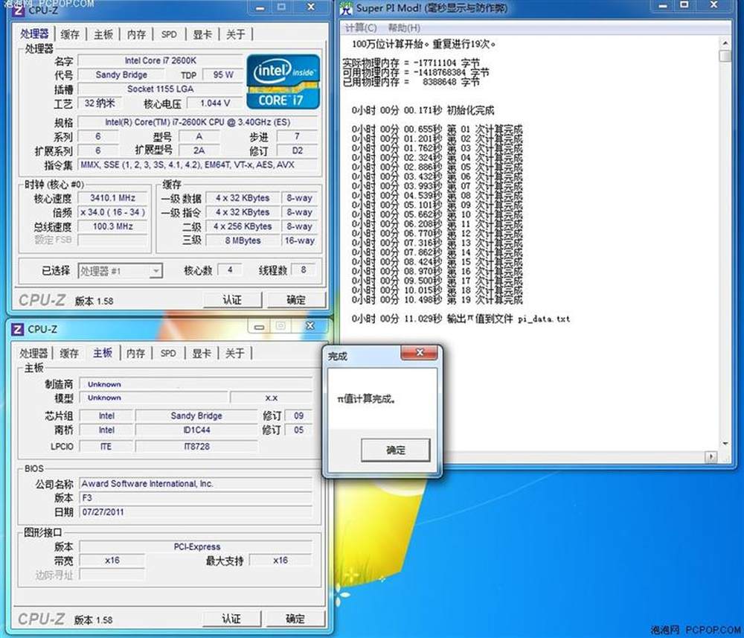744x638 pixels.
Task: Click the 总线速度 value "100.3 MHz"
Action: [113, 226]
